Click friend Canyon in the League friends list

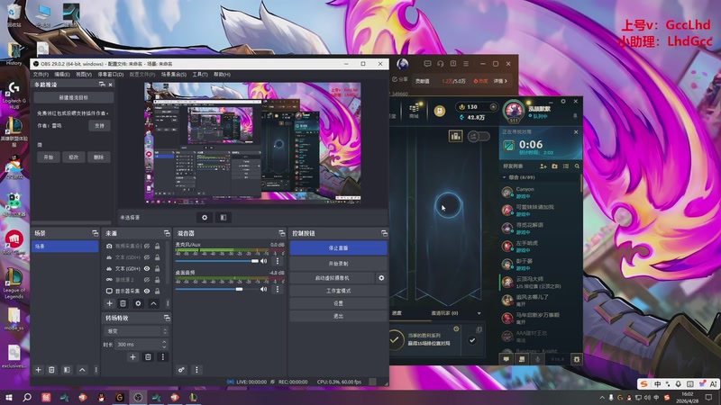[539, 193]
